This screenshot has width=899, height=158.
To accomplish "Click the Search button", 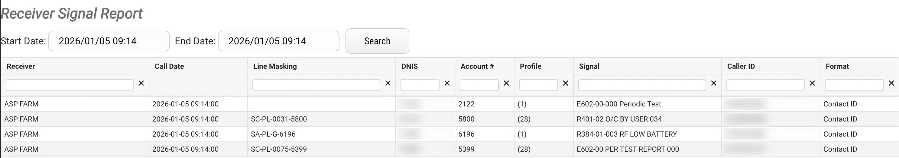I will coord(377,41).
